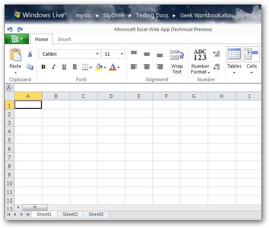This screenshot has width=269, height=228.
Task: Apply the yellow fill color bucket
Action: (99, 67)
